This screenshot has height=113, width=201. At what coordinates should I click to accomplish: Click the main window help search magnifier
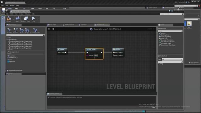pos(197,6)
